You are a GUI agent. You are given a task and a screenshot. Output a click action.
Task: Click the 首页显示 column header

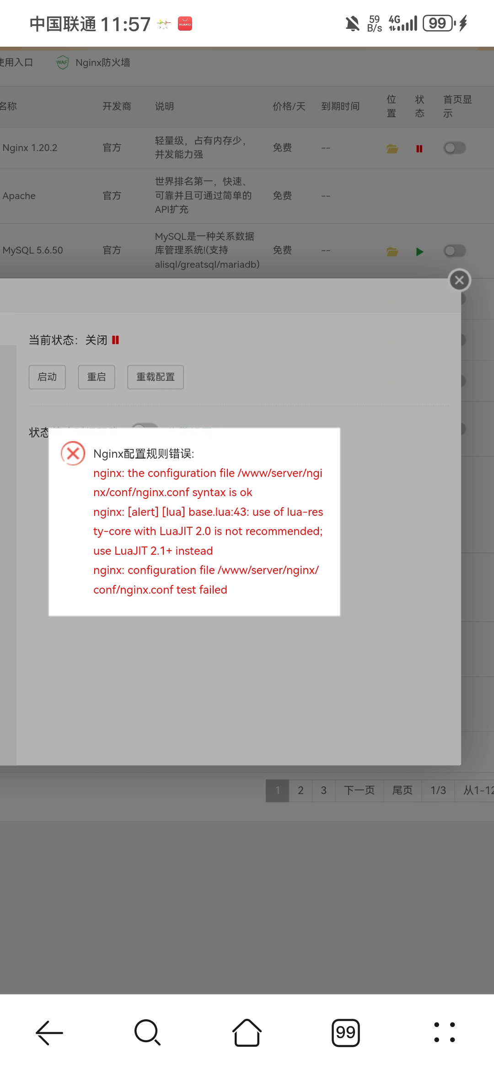tap(457, 106)
